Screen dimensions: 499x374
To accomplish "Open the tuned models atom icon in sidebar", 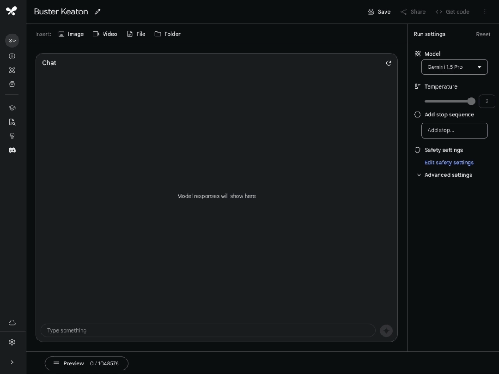I will pos(12,70).
